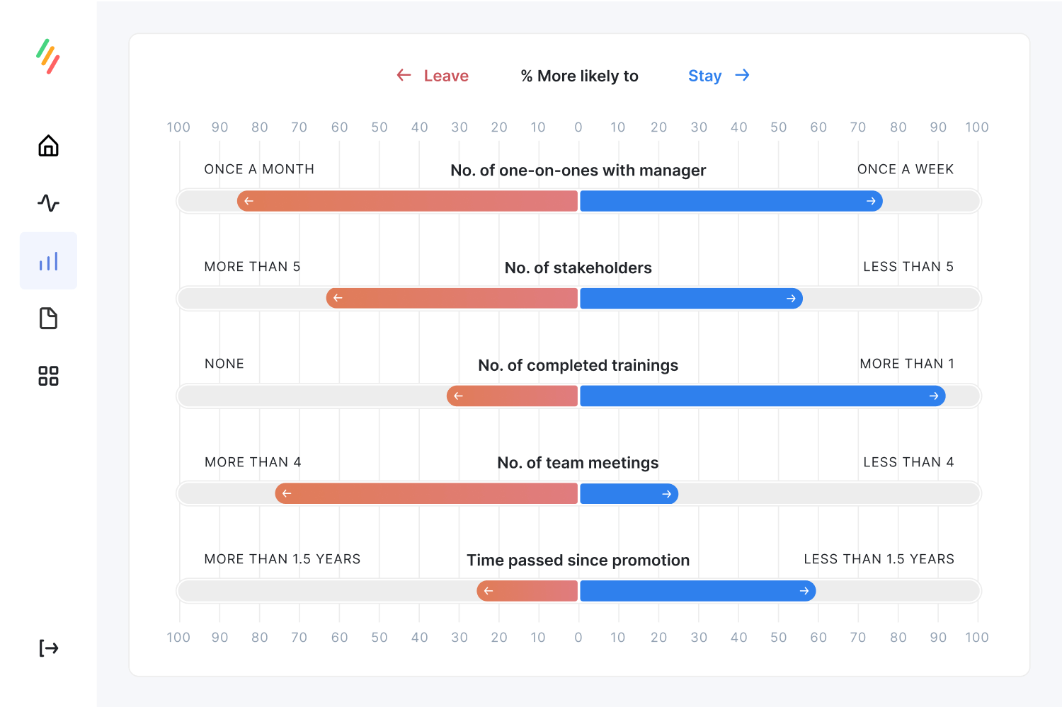The width and height of the screenshot is (1062, 707).
Task: Click the highlighted bar-chart analytics icon
Action: (x=48, y=260)
